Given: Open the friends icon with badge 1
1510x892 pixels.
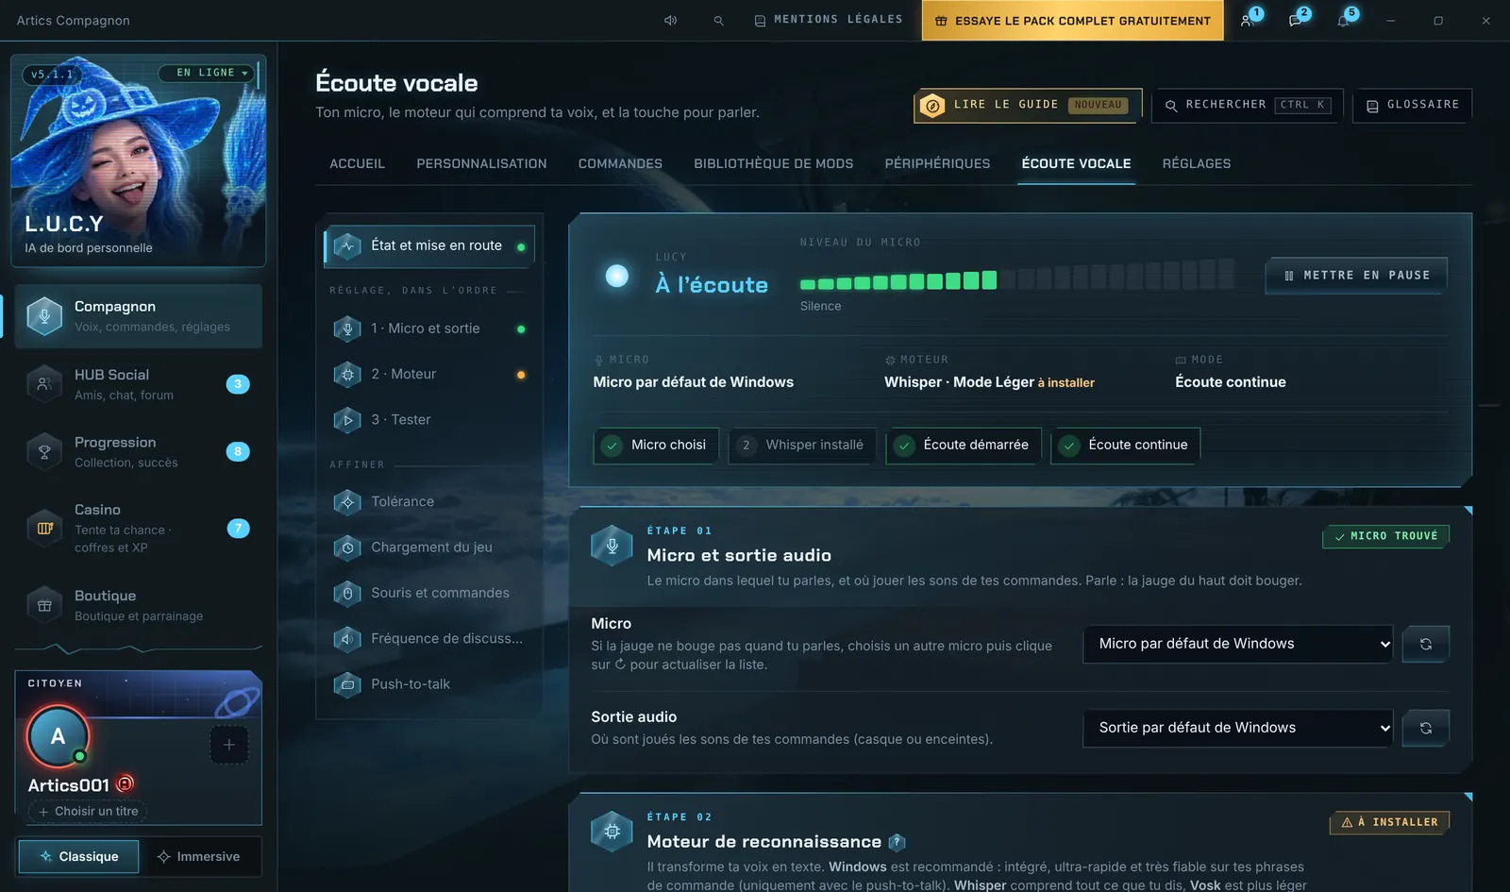Looking at the screenshot, I should (1248, 20).
